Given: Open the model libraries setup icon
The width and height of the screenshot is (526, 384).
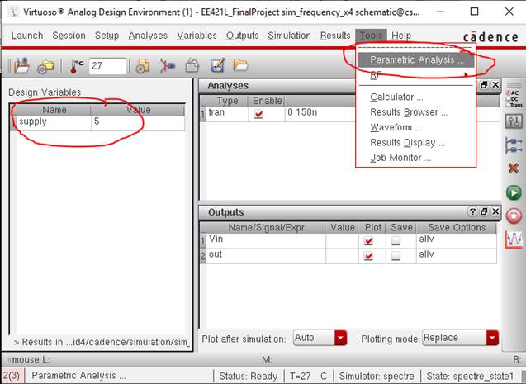Looking at the screenshot, I should coord(45,66).
